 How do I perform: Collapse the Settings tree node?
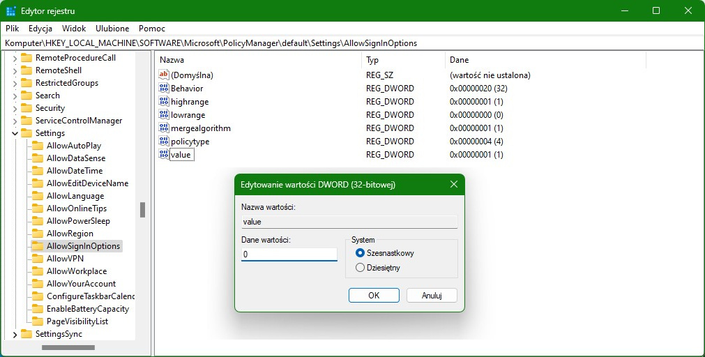[x=15, y=133]
